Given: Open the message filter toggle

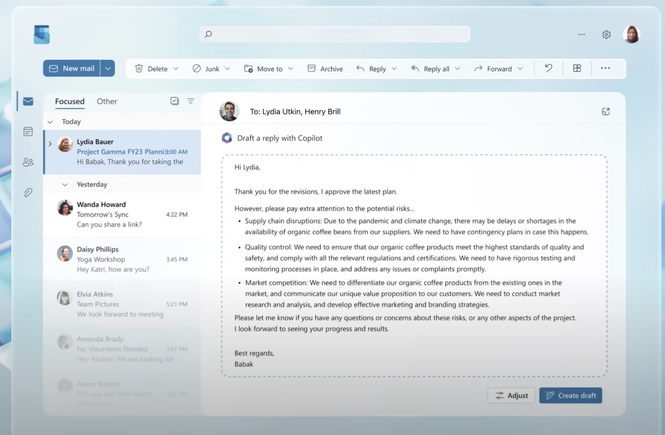Looking at the screenshot, I should [x=190, y=101].
